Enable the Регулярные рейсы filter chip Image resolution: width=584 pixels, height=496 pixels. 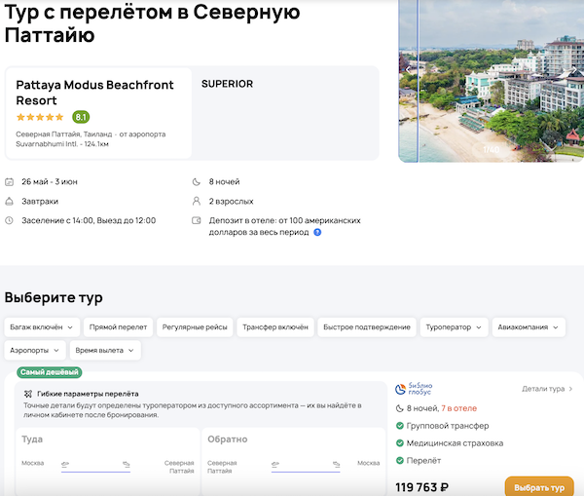coord(193,327)
